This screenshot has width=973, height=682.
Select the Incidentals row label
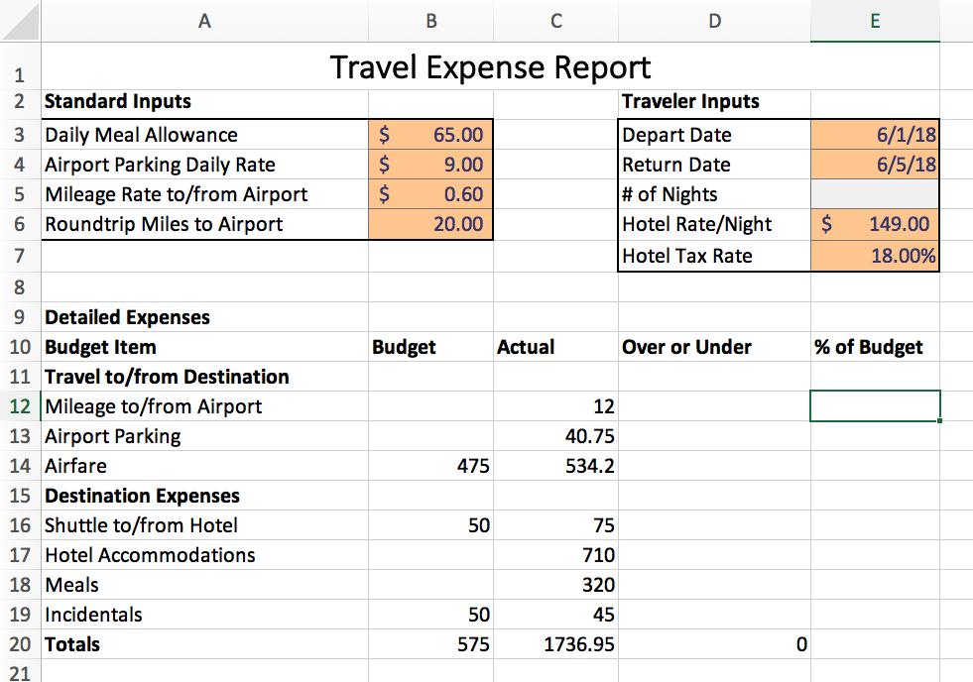[x=204, y=615]
